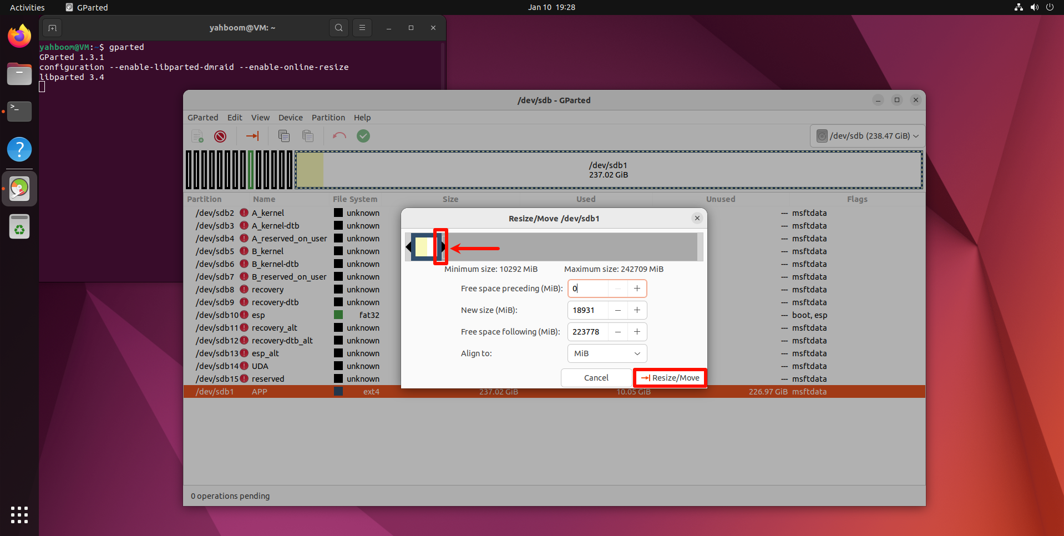Viewport: 1064px width, 536px height.
Task: Click the right resize handle arrow
Action: pyautogui.click(x=443, y=247)
